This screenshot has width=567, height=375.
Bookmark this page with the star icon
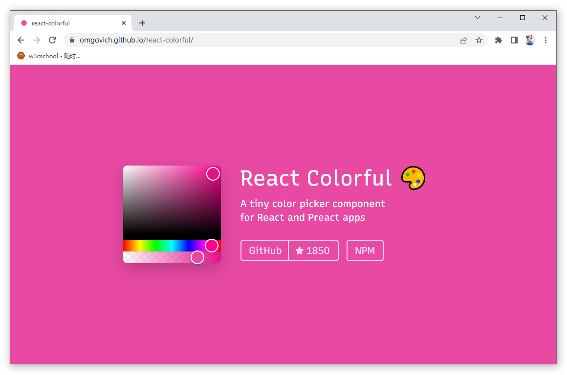point(479,40)
